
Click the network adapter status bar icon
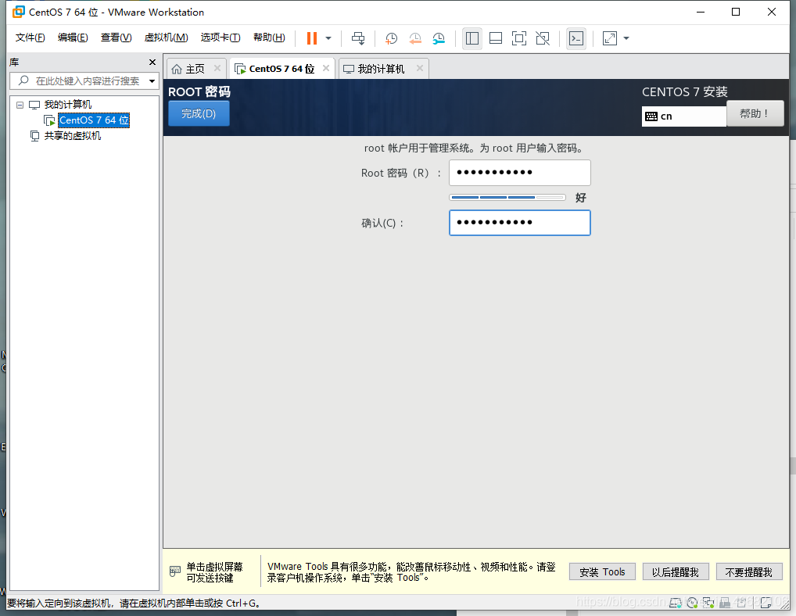click(708, 603)
